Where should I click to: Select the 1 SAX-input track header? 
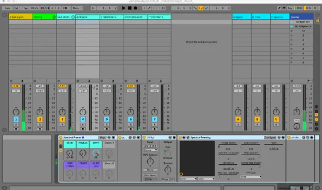(x=20, y=17)
